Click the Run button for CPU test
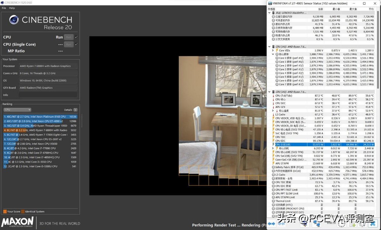Screen dimensions: 381x230 [69, 37]
